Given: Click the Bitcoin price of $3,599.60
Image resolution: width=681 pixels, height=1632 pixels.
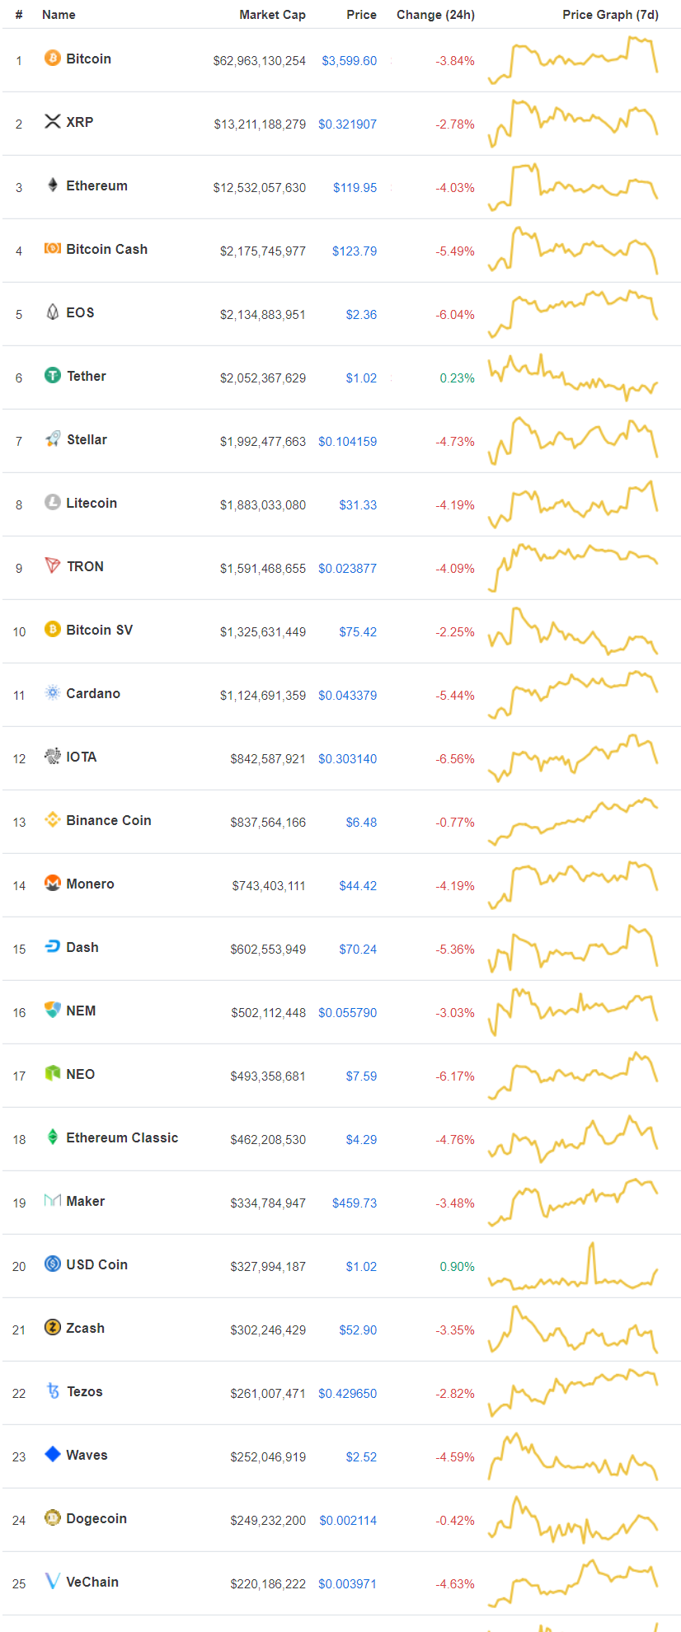Looking at the screenshot, I should 350,60.
